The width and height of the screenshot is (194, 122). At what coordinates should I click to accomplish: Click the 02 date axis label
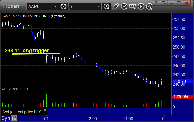pos(164,119)
